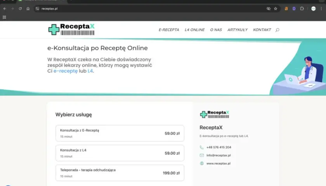Screen dimensions: 326x186
Task: Bookmark the page with the star icon
Action: 276,9
